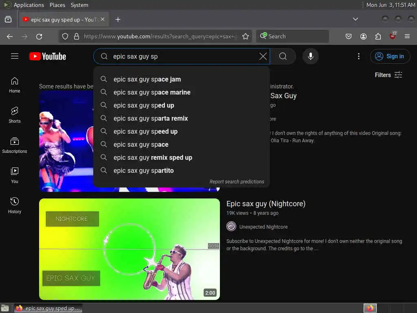Open Unexpected Nightcore channel avatar

tap(231, 226)
